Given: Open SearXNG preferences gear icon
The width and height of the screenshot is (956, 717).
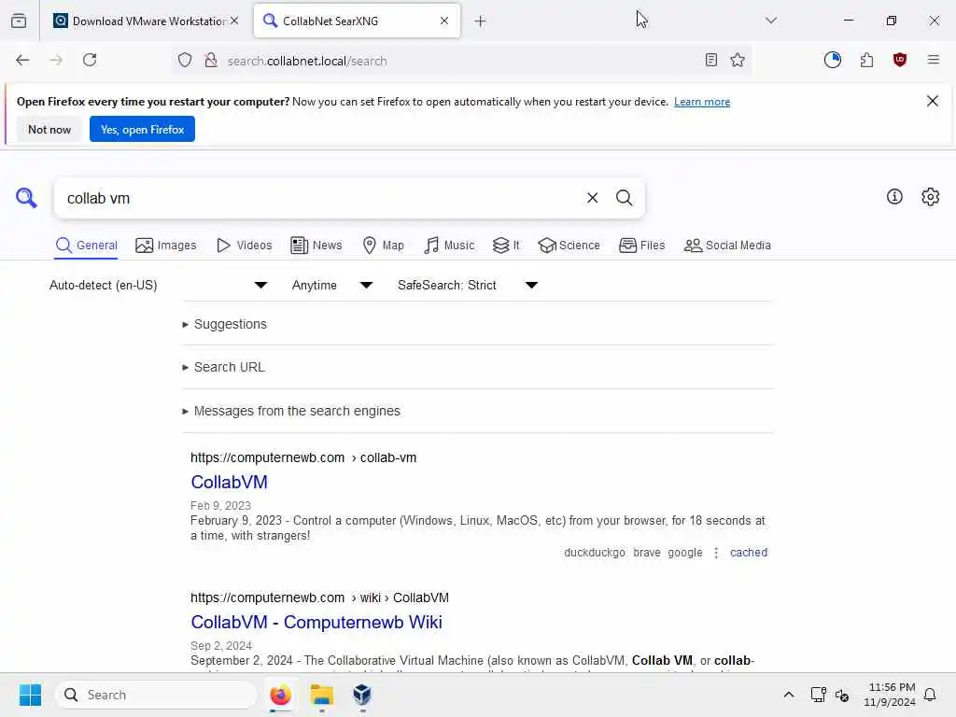Looking at the screenshot, I should (x=931, y=197).
